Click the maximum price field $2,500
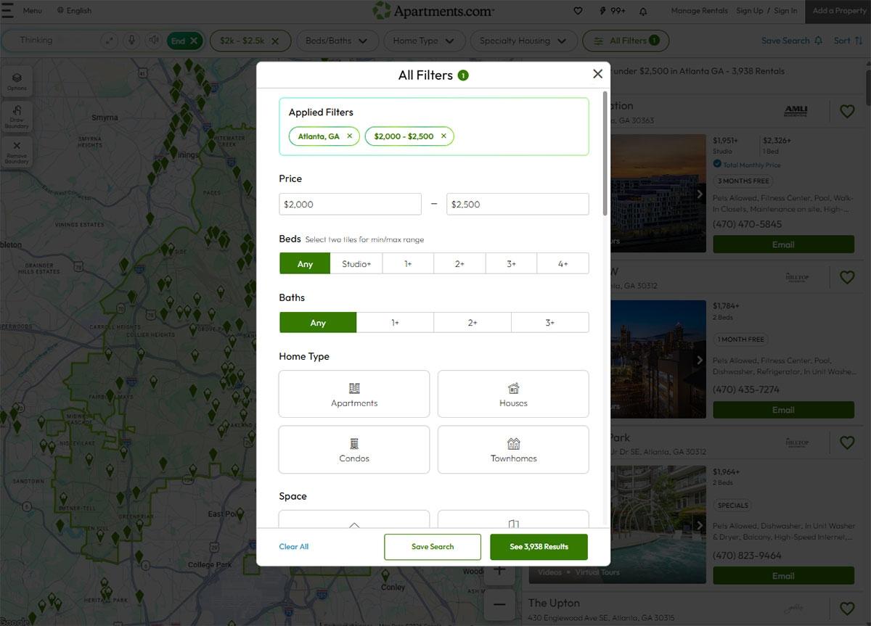 coord(518,205)
